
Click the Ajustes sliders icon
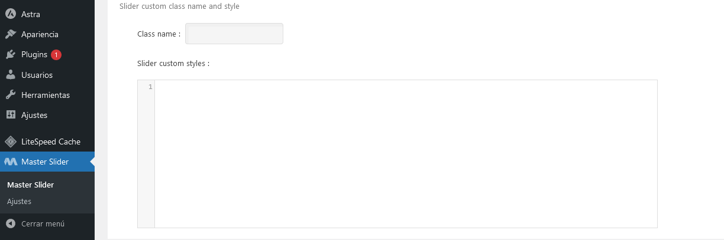(10, 115)
